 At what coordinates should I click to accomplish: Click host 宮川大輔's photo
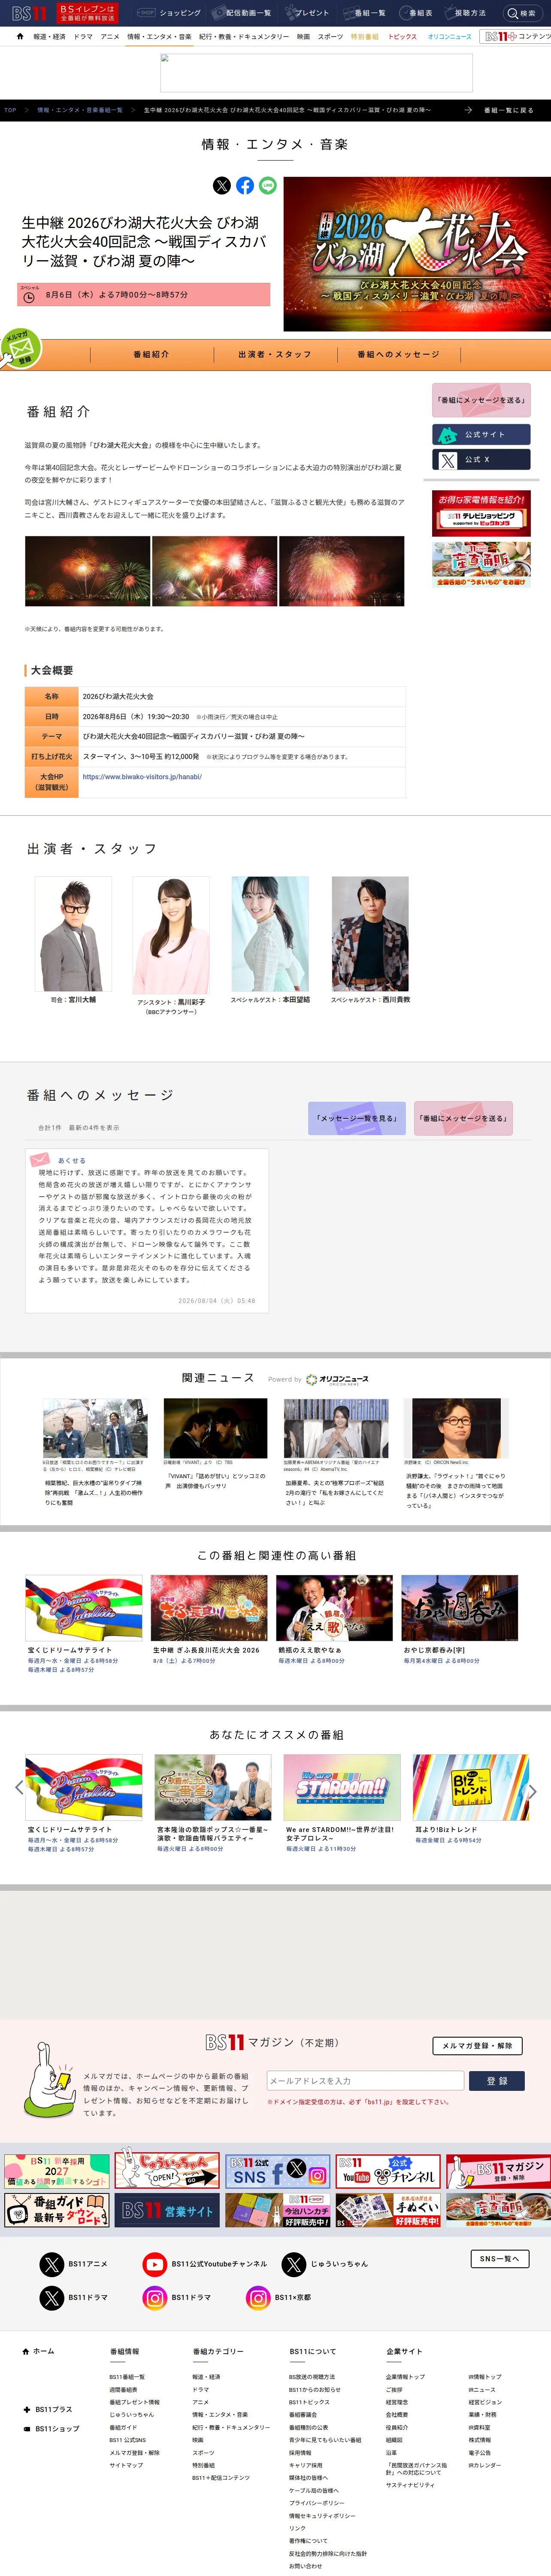click(73, 933)
